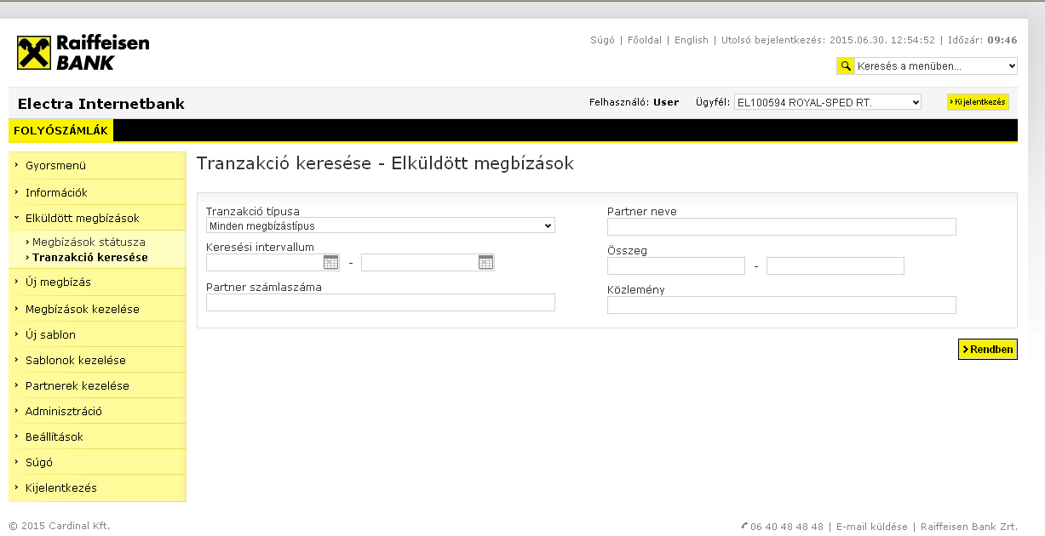The width and height of the screenshot is (1045, 536).
Task: Select Kijelentkezés in the sidebar
Action: pyautogui.click(x=97, y=488)
